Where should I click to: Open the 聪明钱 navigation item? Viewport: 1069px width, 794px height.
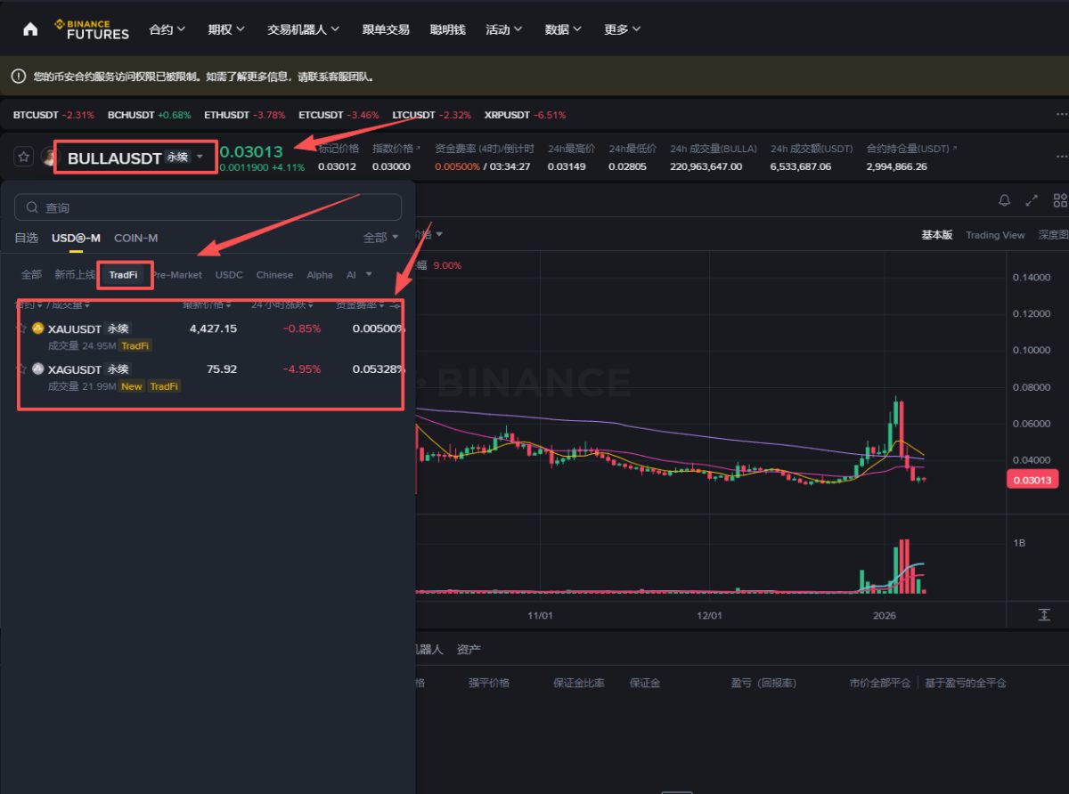point(447,28)
